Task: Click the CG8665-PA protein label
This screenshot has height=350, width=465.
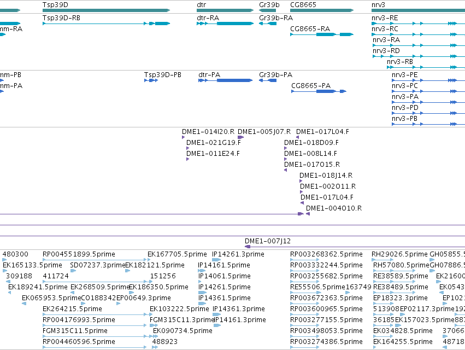Action: click(311, 86)
